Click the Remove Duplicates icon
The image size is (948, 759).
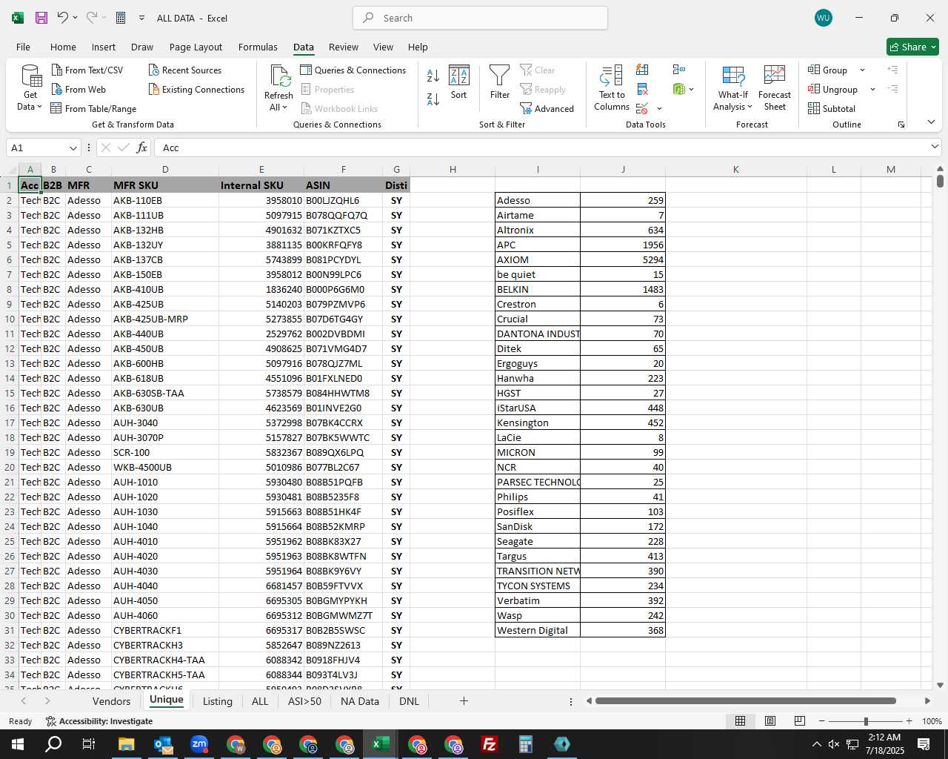point(642,90)
